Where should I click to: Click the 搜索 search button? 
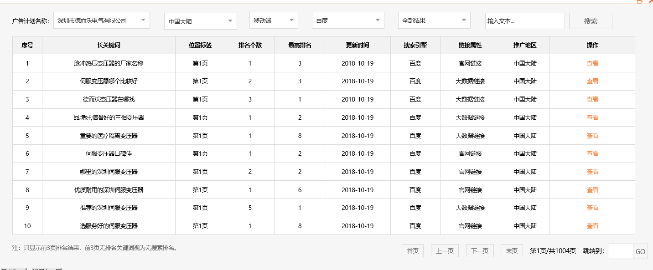590,20
